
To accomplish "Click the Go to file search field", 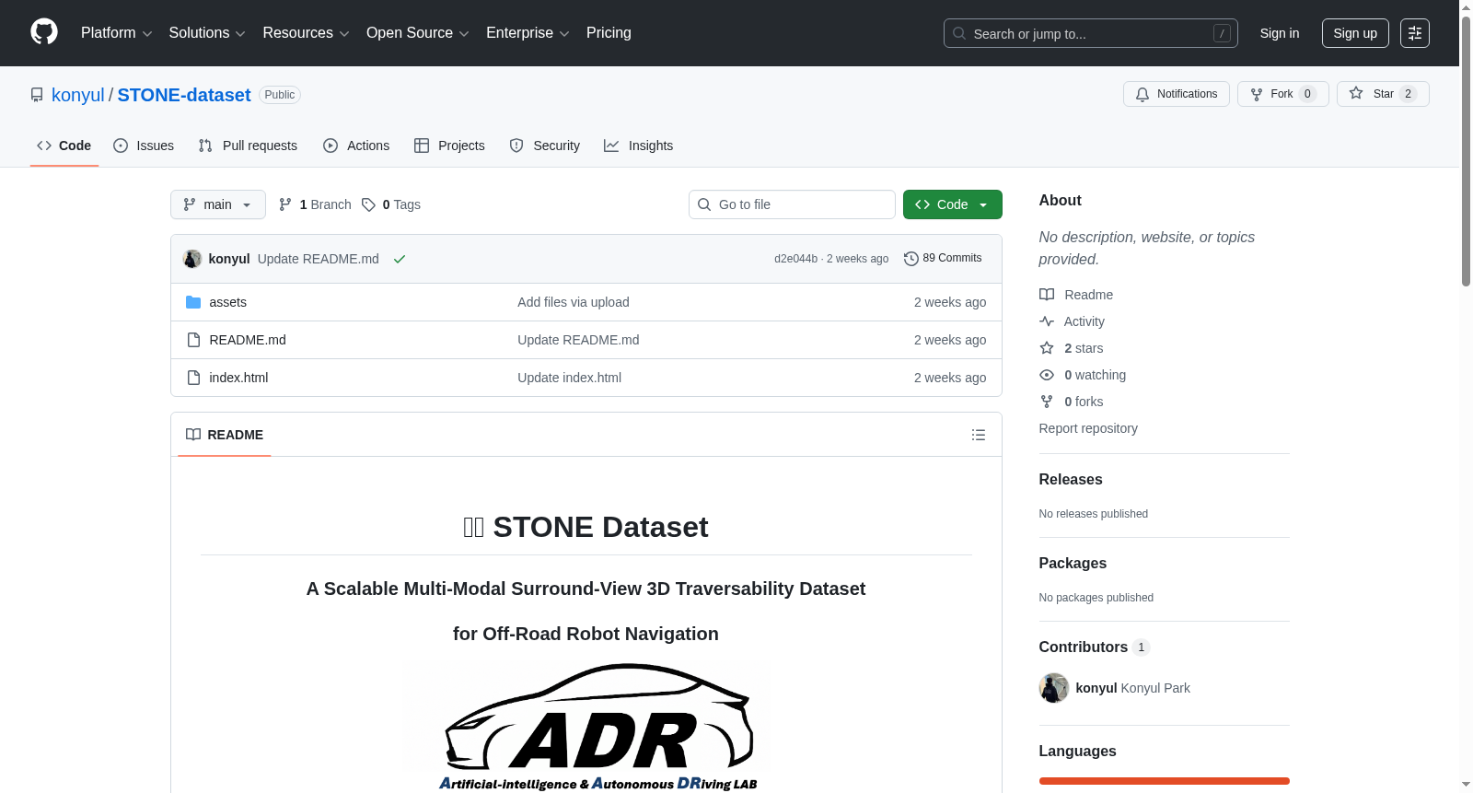I will 792,204.
